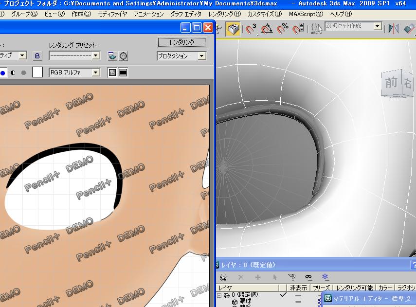Highlight selected objects' layers question icon

tap(291, 277)
